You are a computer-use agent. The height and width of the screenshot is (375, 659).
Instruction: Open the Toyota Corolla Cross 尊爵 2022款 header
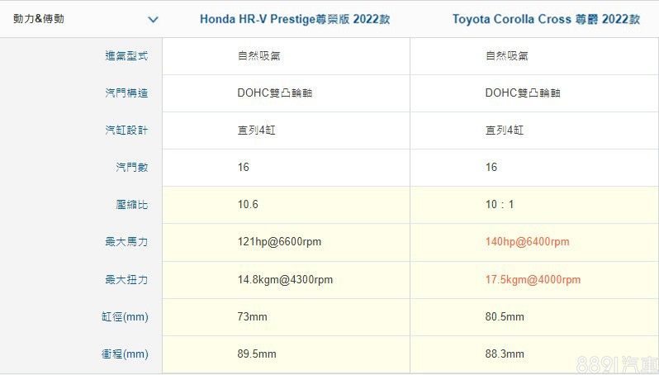(x=545, y=19)
